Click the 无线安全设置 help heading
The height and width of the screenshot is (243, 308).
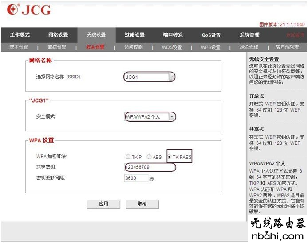264,59
